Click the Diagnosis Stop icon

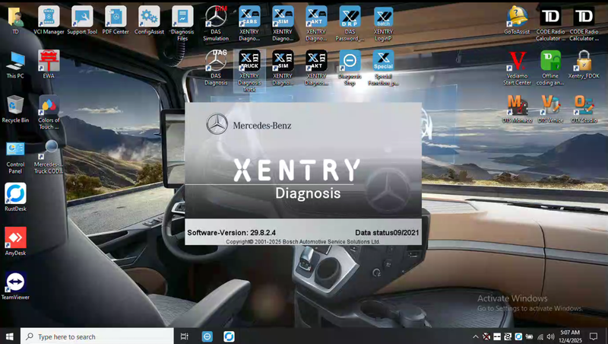350,61
